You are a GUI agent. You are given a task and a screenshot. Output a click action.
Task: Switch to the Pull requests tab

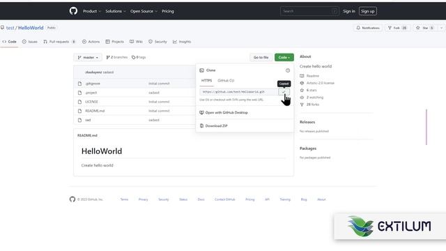point(59,42)
